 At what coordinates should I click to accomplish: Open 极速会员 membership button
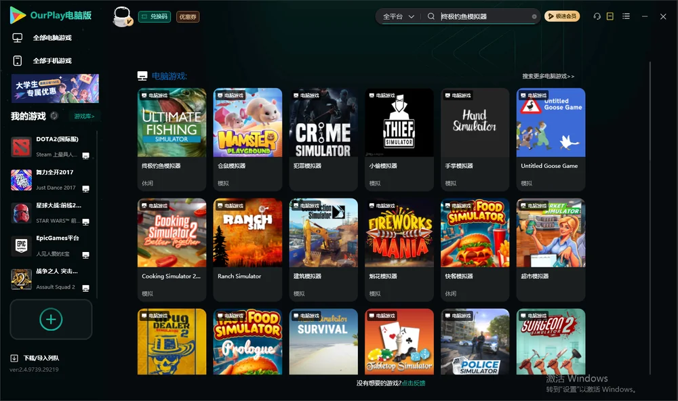pyautogui.click(x=562, y=16)
